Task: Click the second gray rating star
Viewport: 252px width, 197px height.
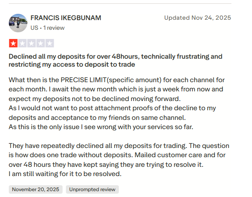Action: point(22,43)
